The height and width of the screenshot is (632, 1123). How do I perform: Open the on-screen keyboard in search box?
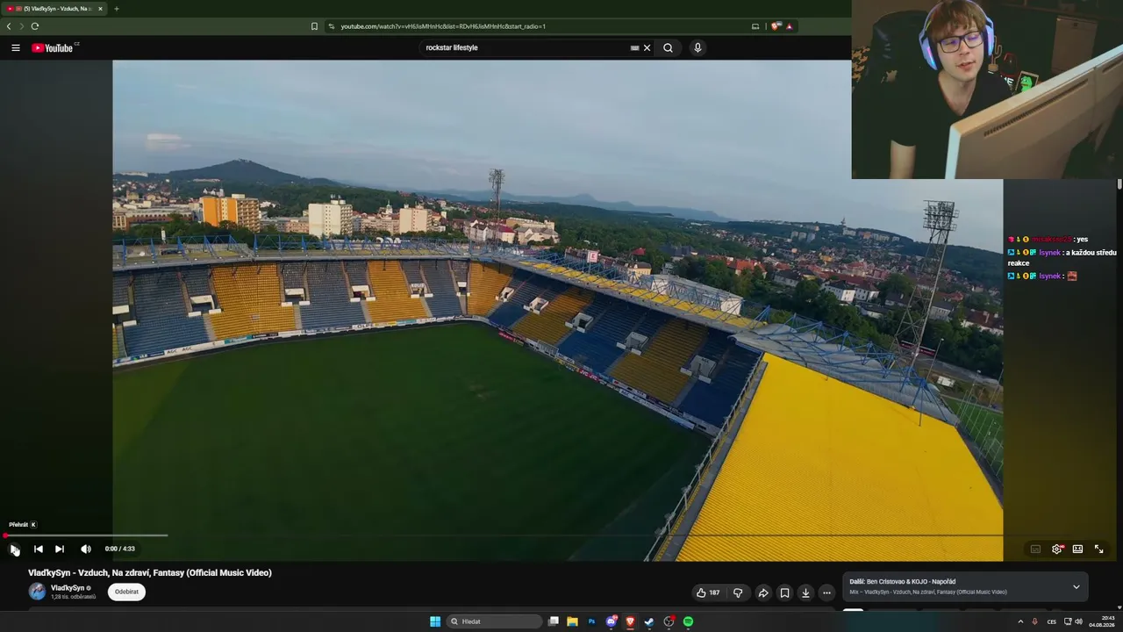[634, 47]
